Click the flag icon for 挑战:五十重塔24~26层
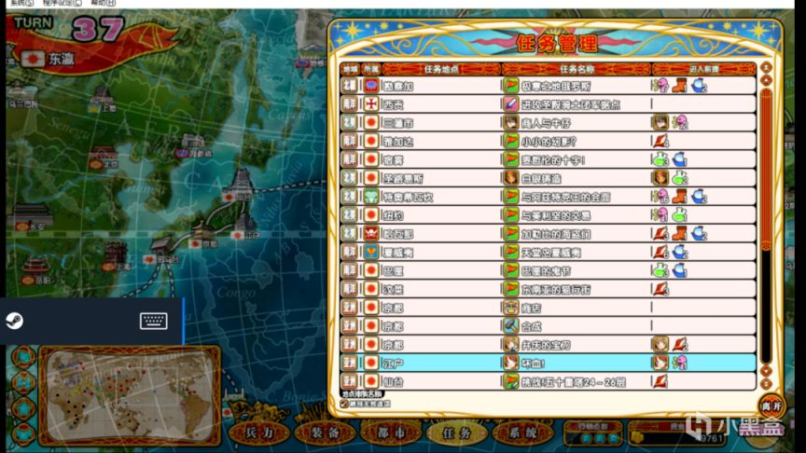Image resolution: width=806 pixels, height=453 pixels. pos(510,381)
